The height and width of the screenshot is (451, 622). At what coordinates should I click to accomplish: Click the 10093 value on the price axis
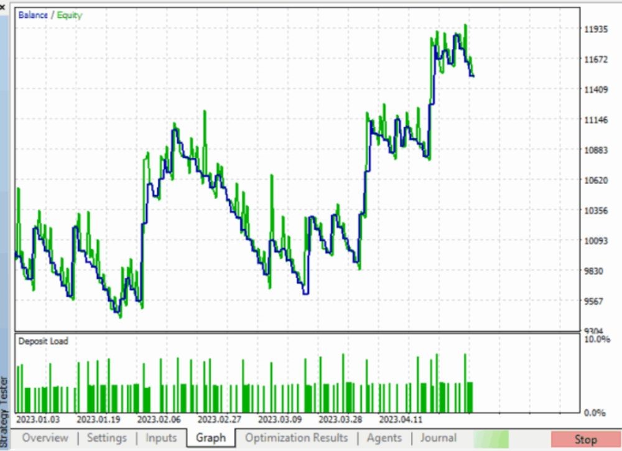tap(595, 241)
